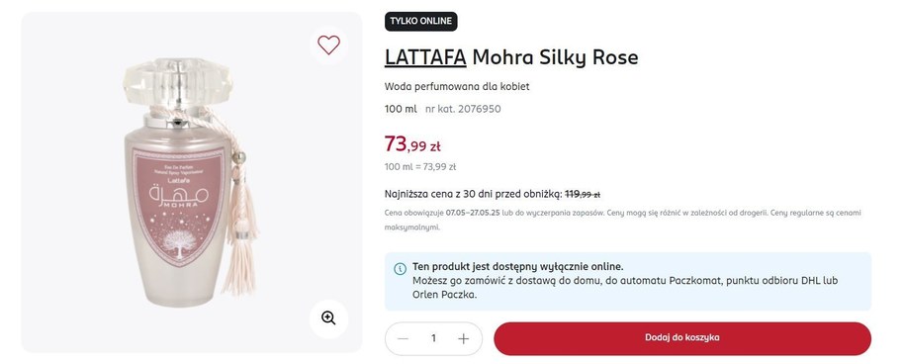Add product to favorites with heart icon
Viewport: 905px width, 364px height.
pos(328,45)
